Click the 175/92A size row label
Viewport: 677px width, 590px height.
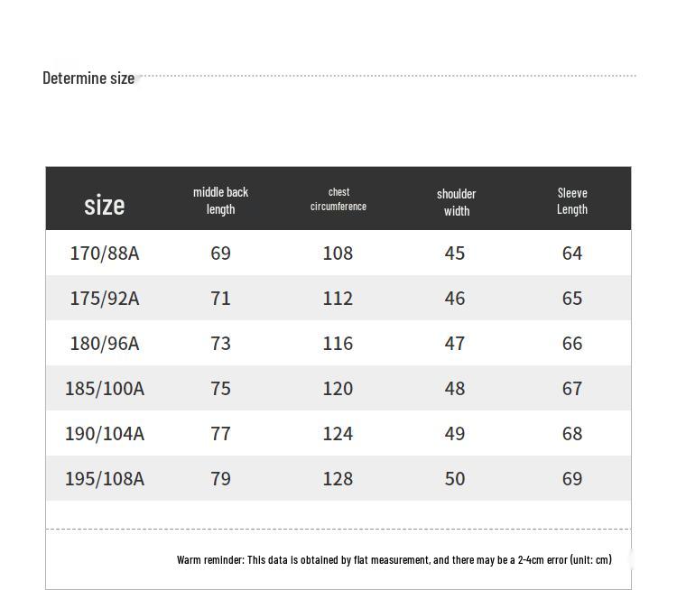[x=105, y=299]
